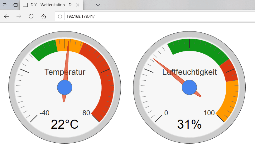
Task: Close the DIY - Wetterstation tab
Action: click(x=78, y=5)
